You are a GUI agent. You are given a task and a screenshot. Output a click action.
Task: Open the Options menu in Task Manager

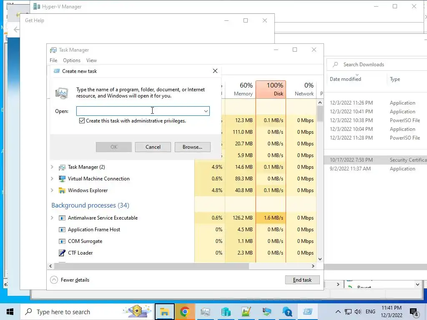pos(72,60)
